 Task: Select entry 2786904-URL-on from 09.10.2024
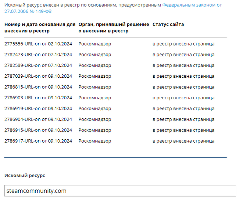[x=38, y=119]
